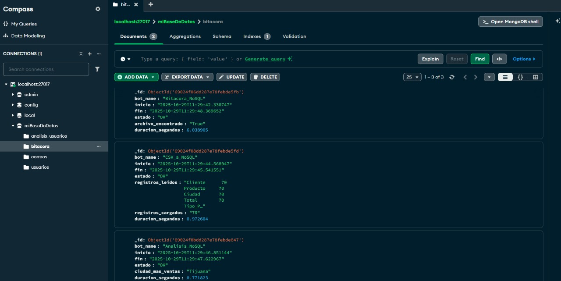
Task: Open the bitacora collection options menu
Action: click(99, 146)
